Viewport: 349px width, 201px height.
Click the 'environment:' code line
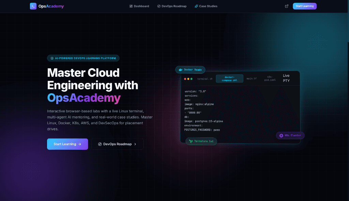click(x=193, y=126)
